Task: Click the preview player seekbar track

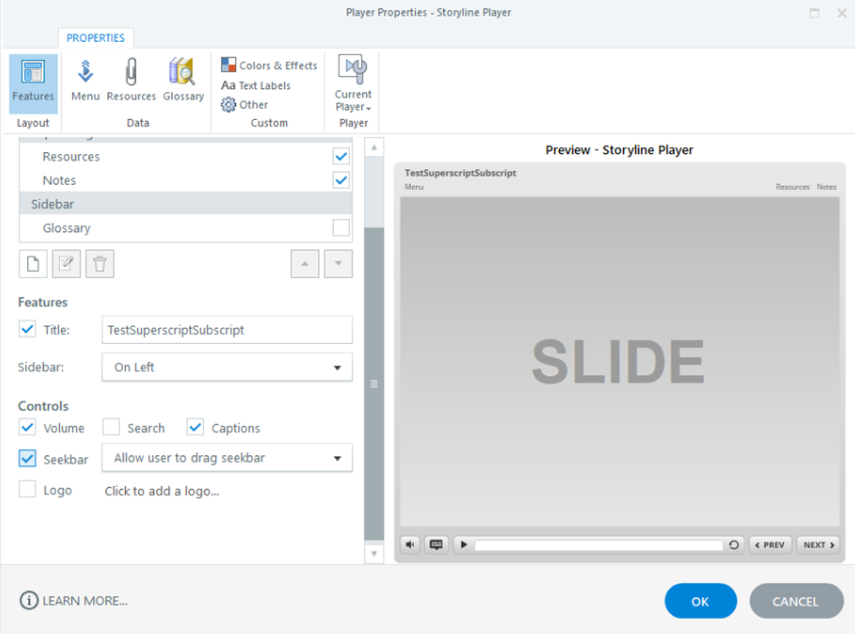Action: (598, 545)
